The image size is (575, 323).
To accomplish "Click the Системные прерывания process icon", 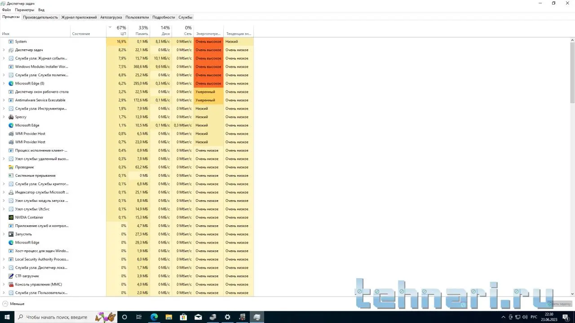I will 11,175.
